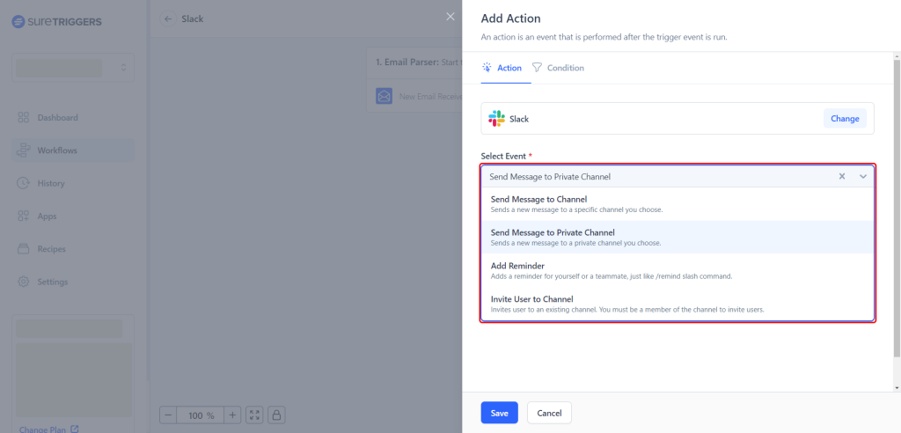Click the Slack workflow title

pos(193,19)
